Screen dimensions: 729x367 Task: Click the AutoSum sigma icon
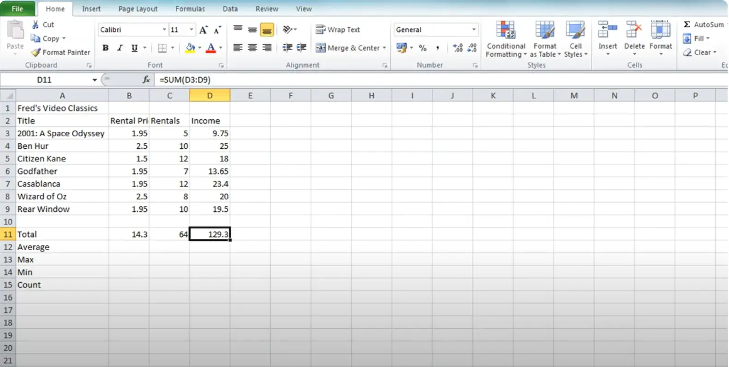[x=687, y=24]
